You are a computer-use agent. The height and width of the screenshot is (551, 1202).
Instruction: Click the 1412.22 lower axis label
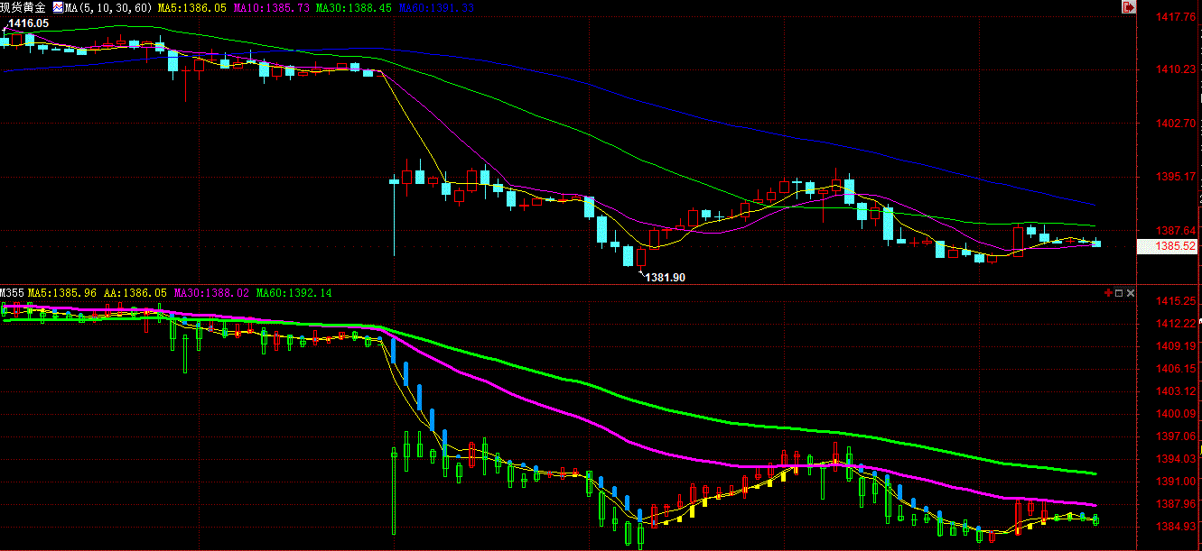click(1177, 324)
